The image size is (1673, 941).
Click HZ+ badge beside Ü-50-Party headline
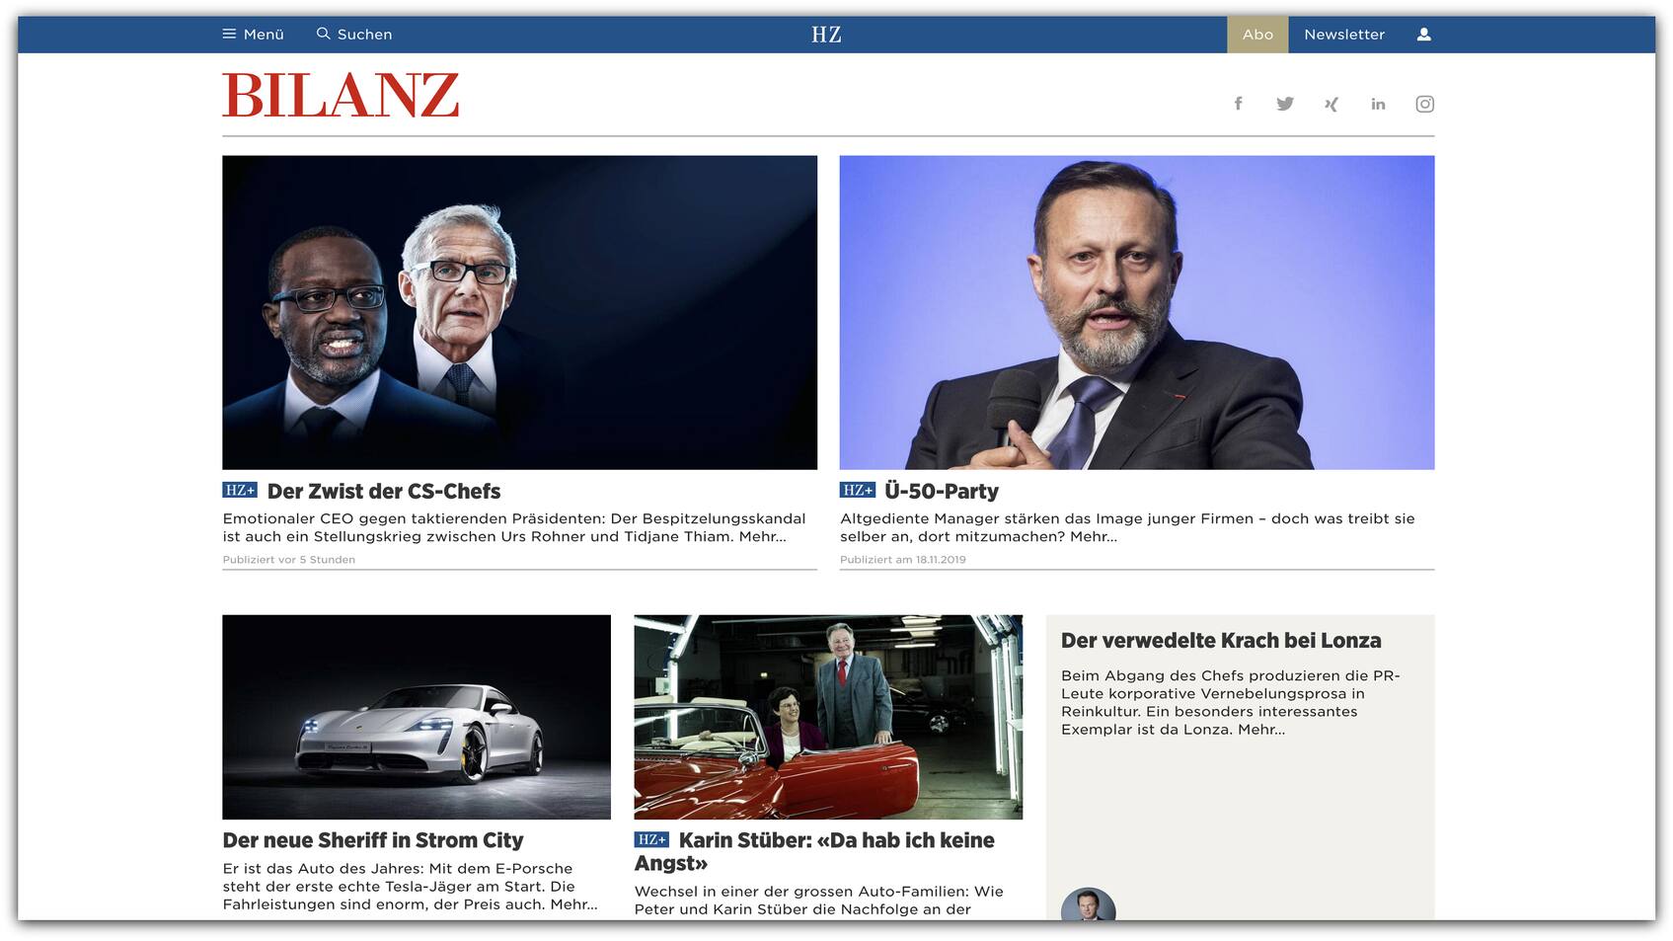pos(857,490)
